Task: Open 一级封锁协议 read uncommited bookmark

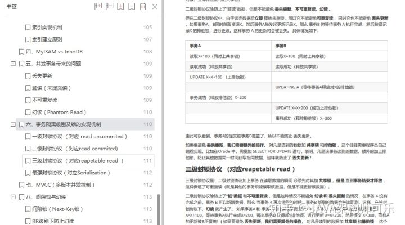Action: (79, 136)
